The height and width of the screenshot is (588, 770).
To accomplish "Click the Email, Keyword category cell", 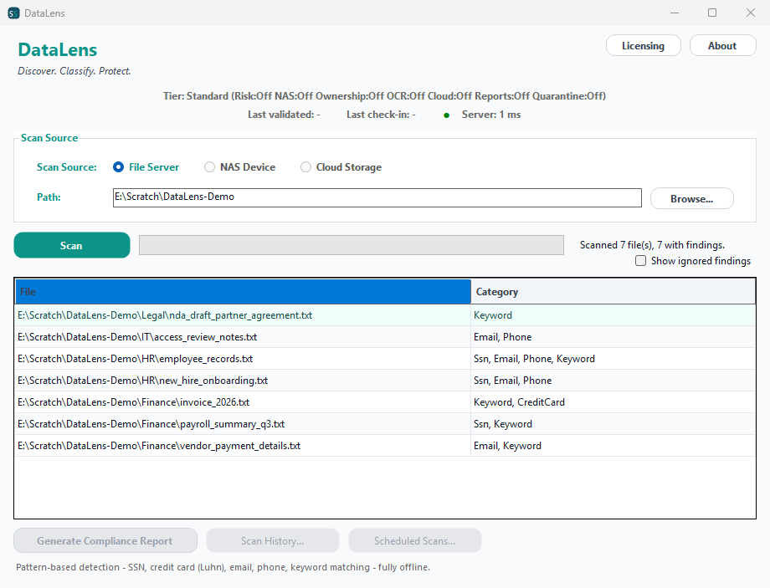I will click(x=613, y=446).
